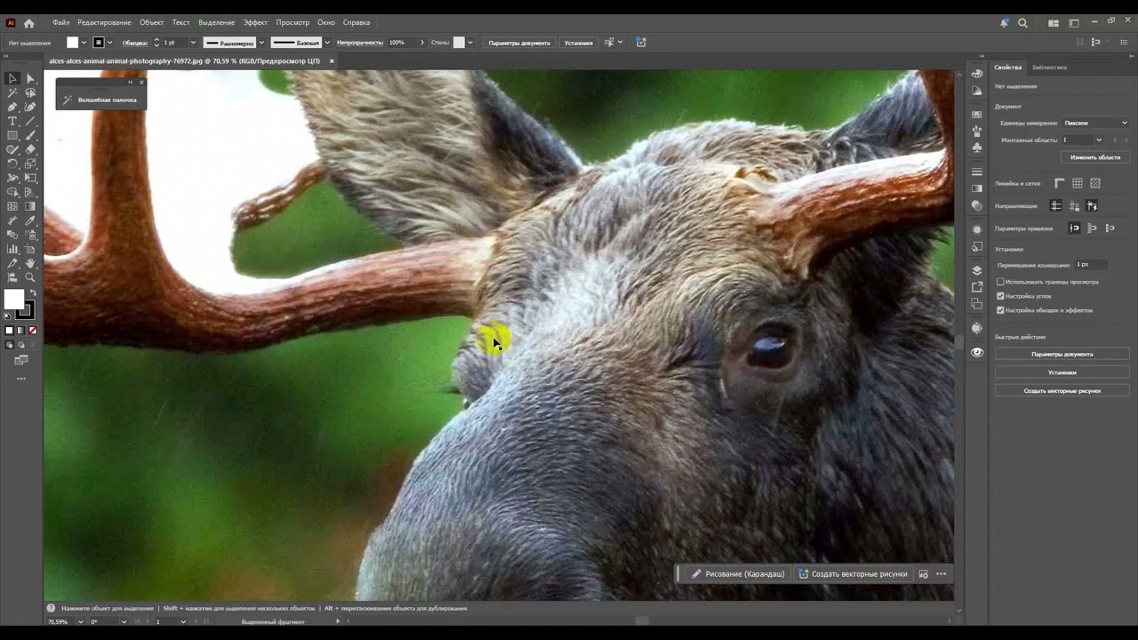Image resolution: width=1138 pixels, height=640 pixels.
Task: Click 'Параметры документа' under 'Быстрые действия'
Action: [x=1062, y=354]
